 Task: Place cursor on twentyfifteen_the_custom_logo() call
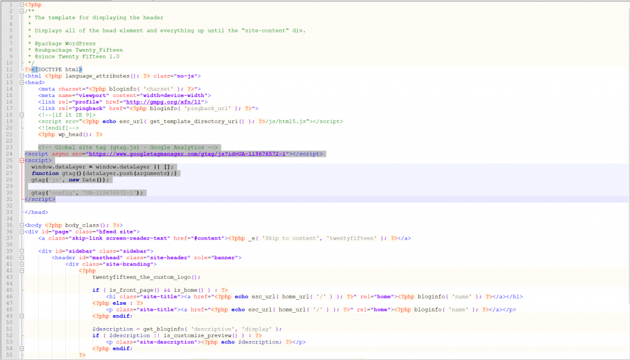coord(146,277)
